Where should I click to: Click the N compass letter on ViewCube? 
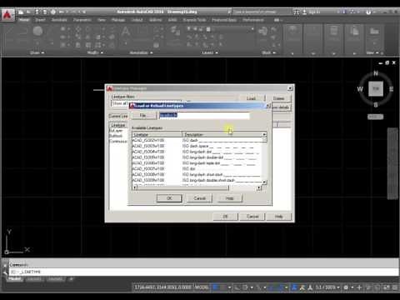tap(376, 73)
